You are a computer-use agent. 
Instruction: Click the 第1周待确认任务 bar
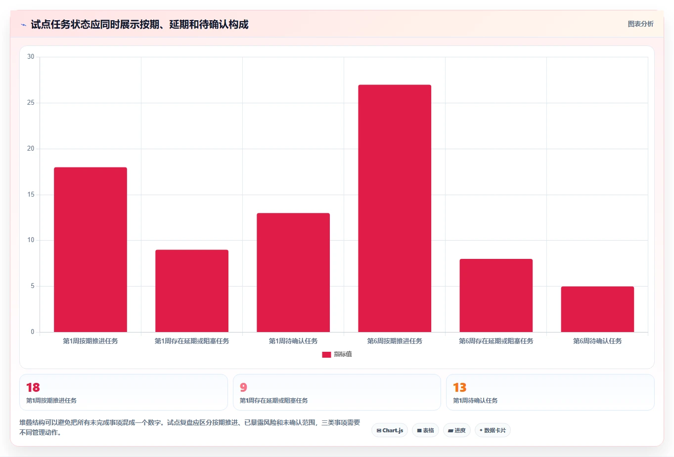(293, 273)
